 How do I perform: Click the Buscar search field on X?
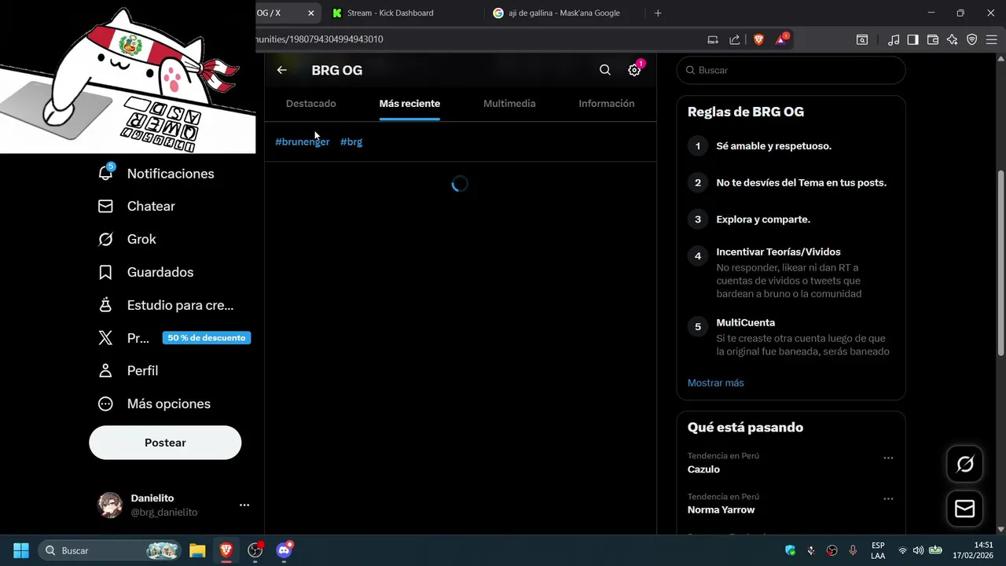pos(791,70)
